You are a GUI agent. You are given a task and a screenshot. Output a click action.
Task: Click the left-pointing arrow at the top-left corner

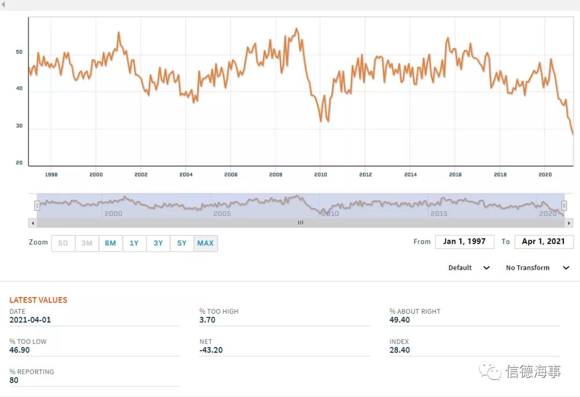click(x=4, y=5)
